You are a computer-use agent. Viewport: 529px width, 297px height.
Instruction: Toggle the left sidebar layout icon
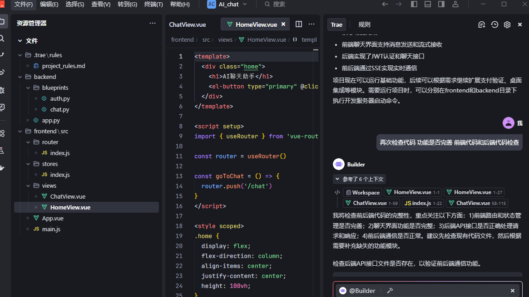(x=414, y=5)
